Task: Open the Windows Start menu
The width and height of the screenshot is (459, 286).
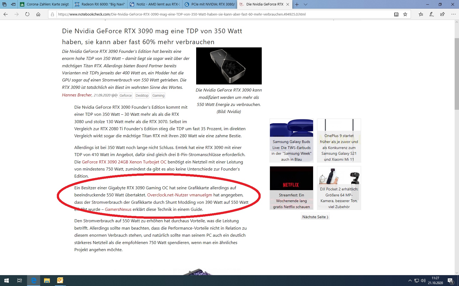Action: point(7,281)
